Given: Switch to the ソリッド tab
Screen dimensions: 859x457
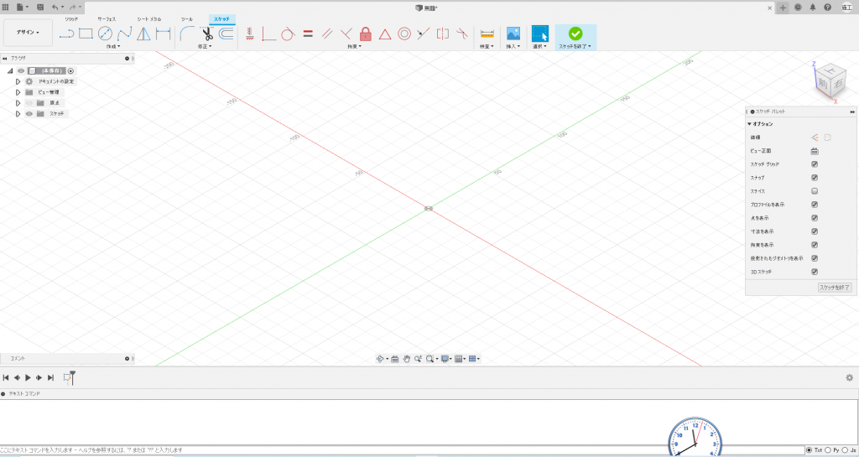Looking at the screenshot, I should (71, 19).
